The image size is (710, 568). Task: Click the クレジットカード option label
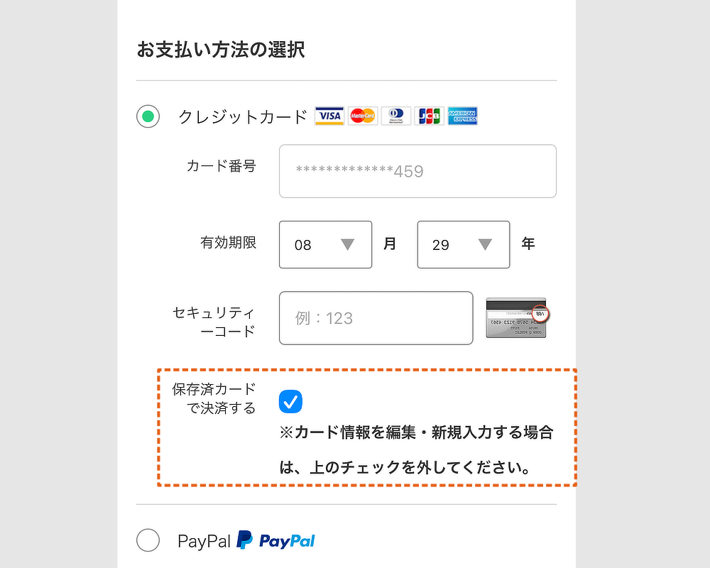pos(243,117)
